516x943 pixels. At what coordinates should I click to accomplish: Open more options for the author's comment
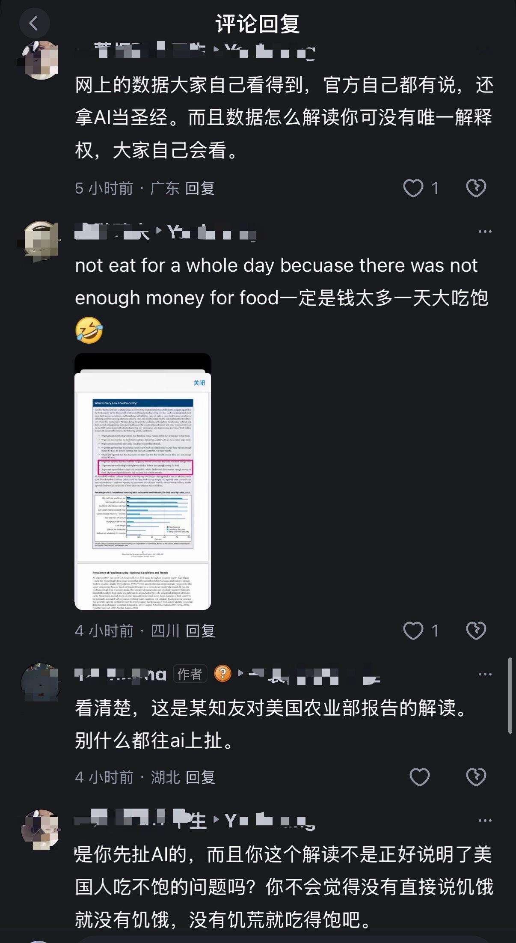[485, 674]
